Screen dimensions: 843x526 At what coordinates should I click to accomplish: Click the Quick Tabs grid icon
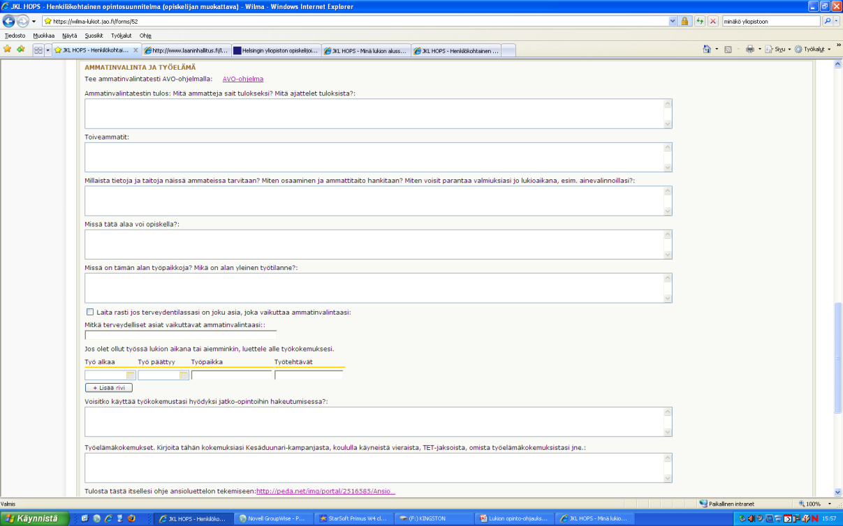tap(38, 50)
